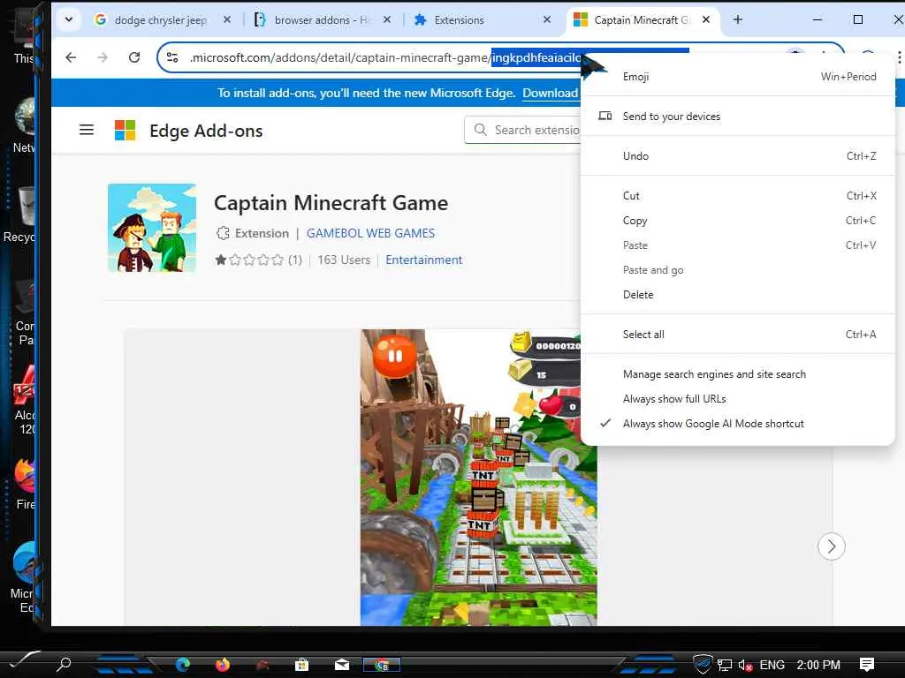Choose Send to your devices
The width and height of the screenshot is (905, 678).
738,117
